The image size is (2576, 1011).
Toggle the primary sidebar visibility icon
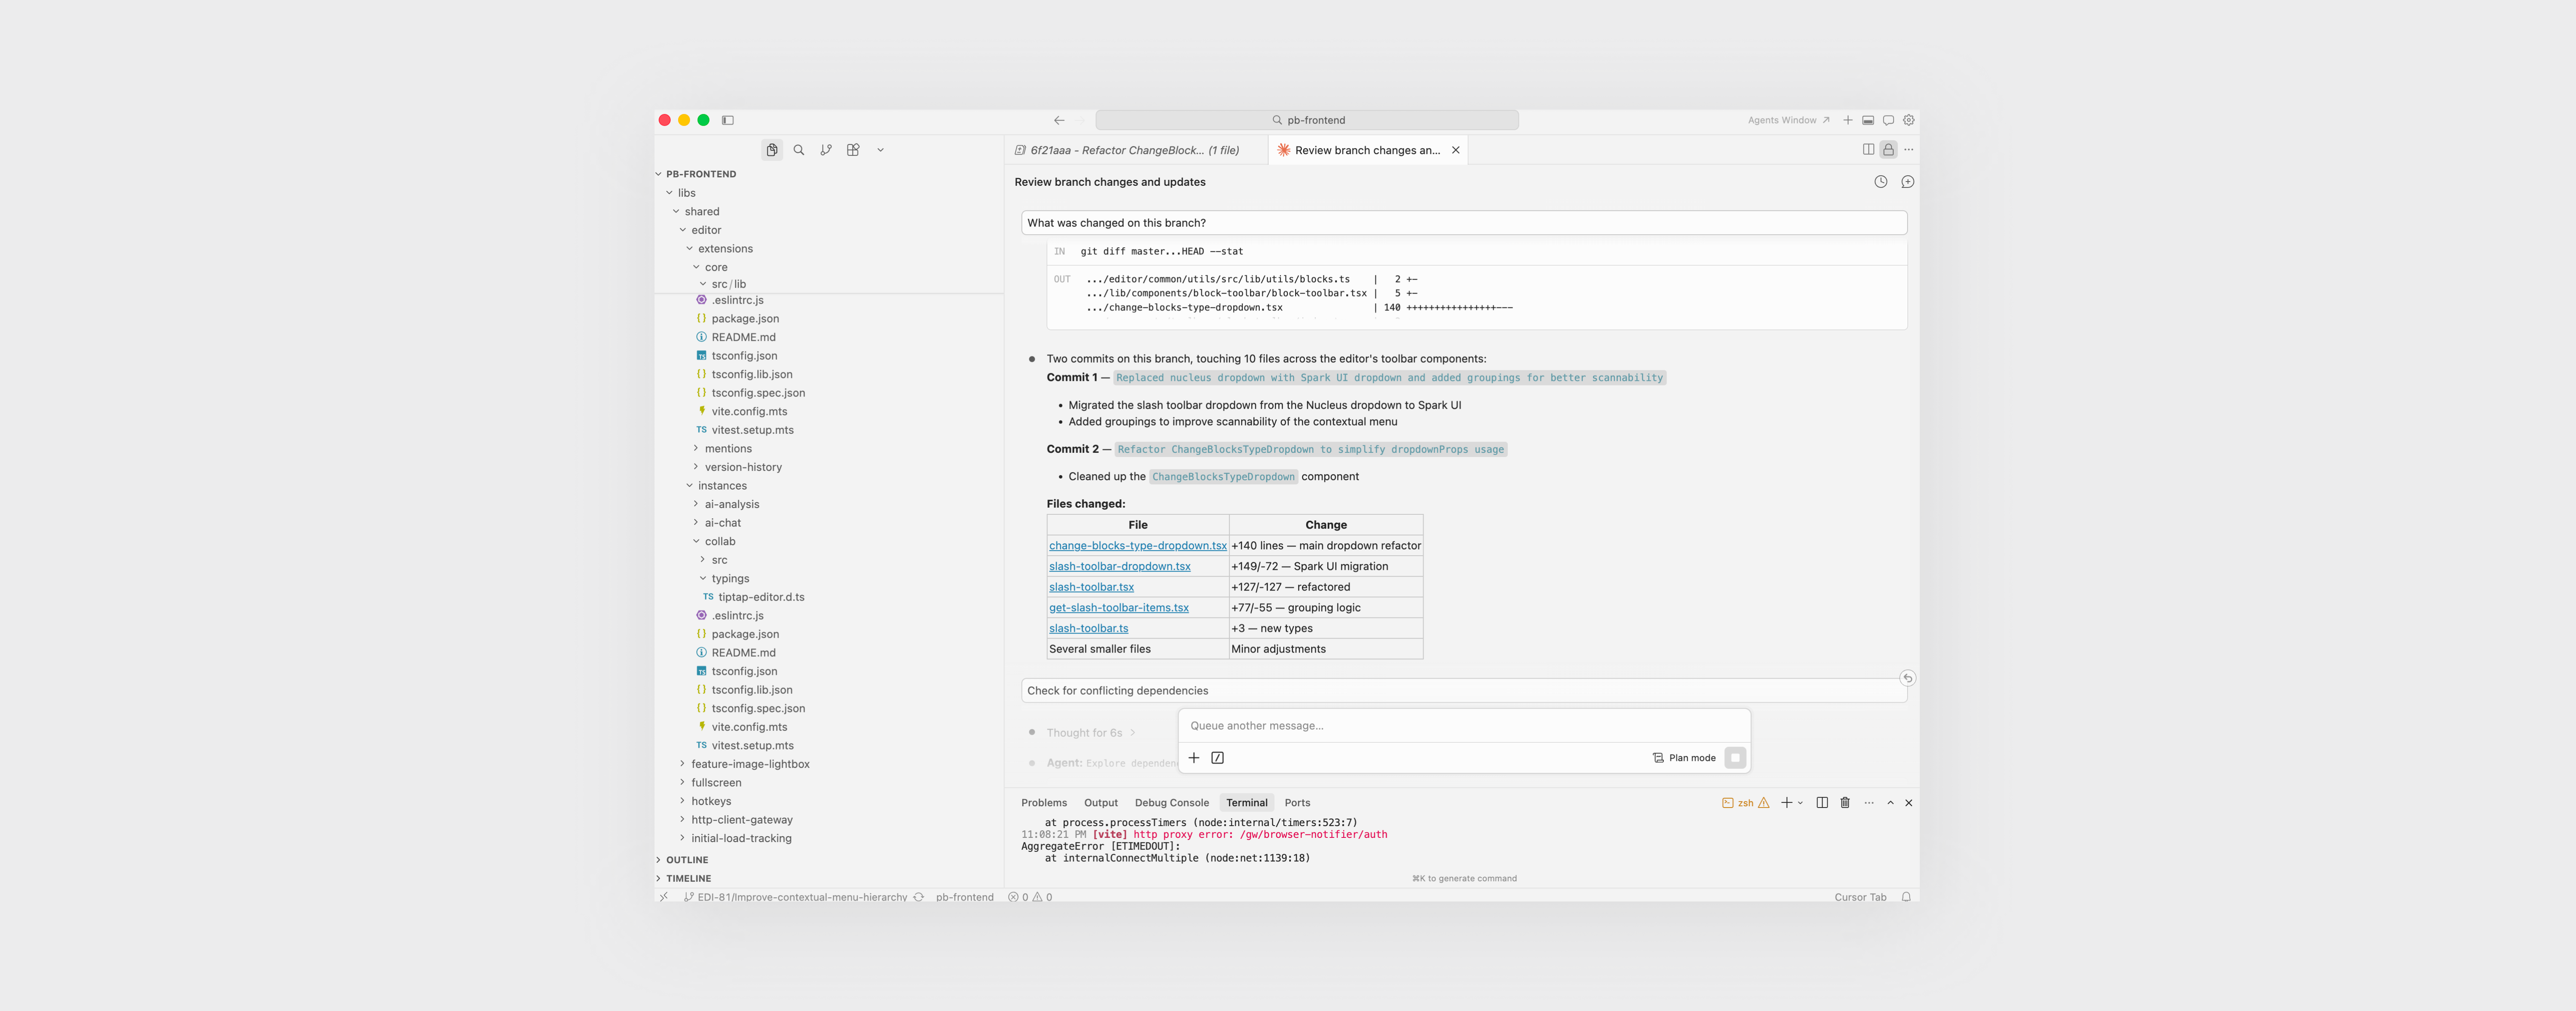(x=728, y=120)
